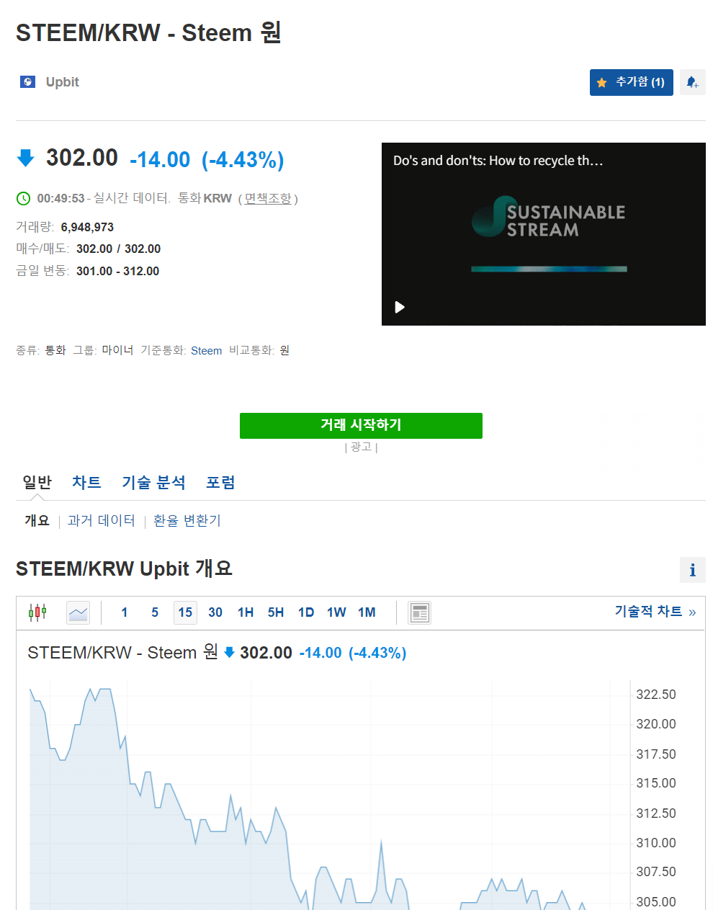Click the Steem base currency link
The height and width of the screenshot is (910, 713).
[206, 350]
